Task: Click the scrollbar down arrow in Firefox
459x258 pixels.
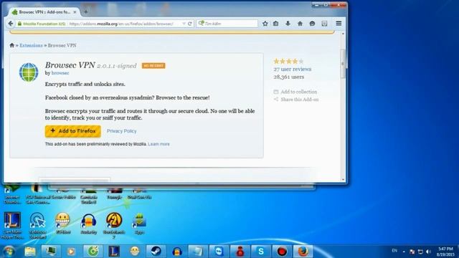Action: pyautogui.click(x=343, y=180)
